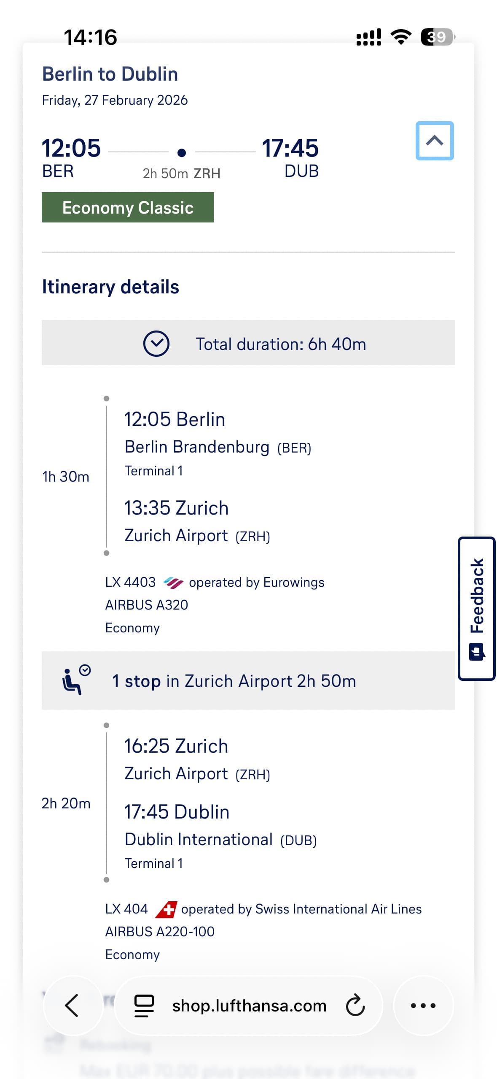Tap the shop.lufthansa.com address field
The width and height of the screenshot is (497, 1079).
(x=249, y=1005)
